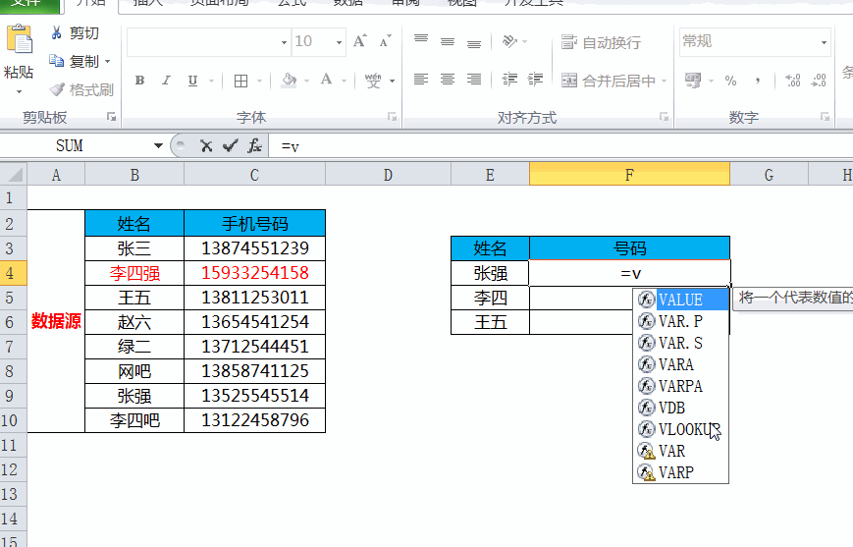Select VDB from the autocomplete list
The height and width of the screenshot is (547, 853).
[681, 408]
